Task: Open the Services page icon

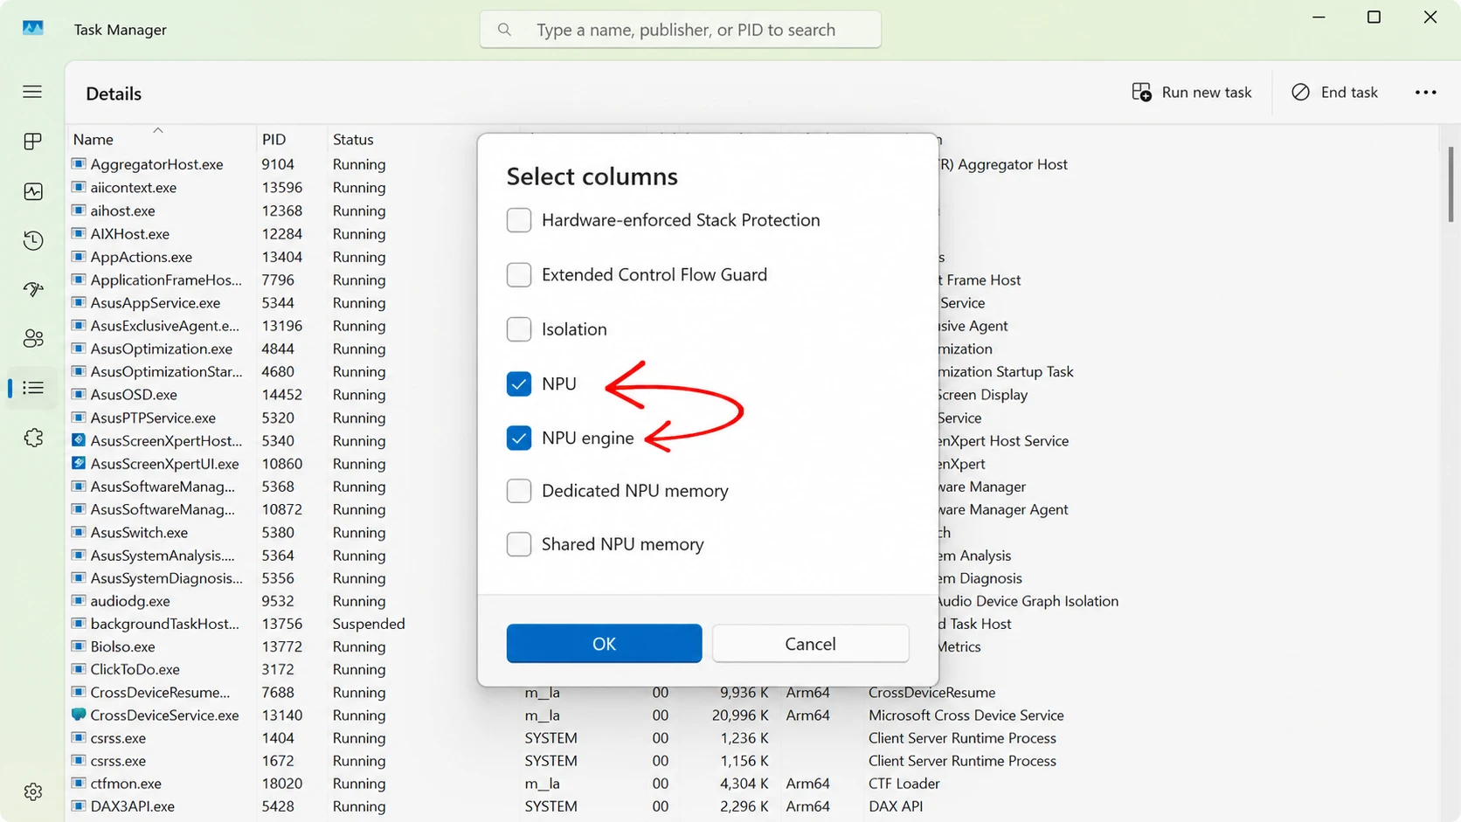Action: pos(32,438)
